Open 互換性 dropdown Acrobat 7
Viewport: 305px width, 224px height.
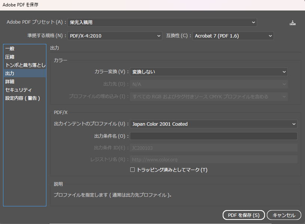point(233,36)
